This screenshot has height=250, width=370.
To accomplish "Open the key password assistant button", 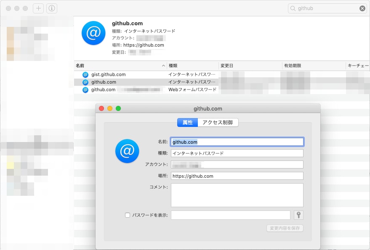I will tap(298, 215).
